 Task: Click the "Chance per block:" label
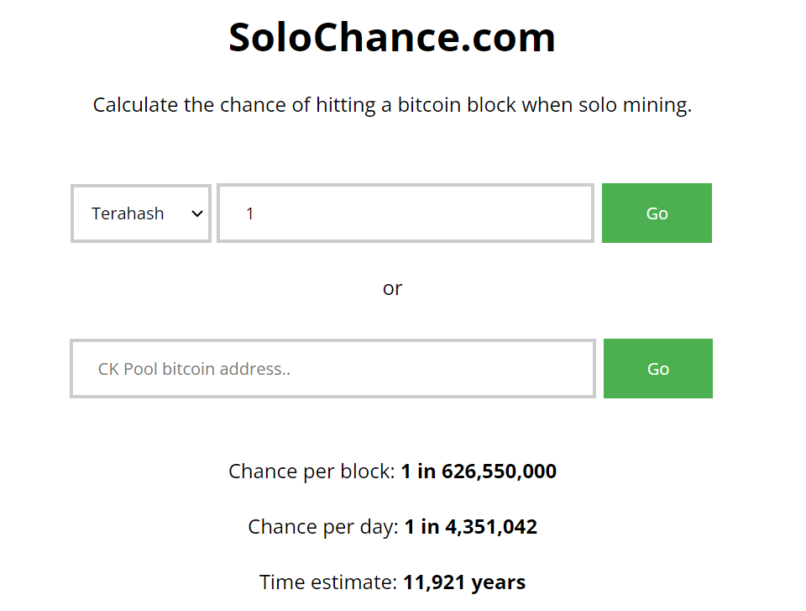tap(311, 471)
